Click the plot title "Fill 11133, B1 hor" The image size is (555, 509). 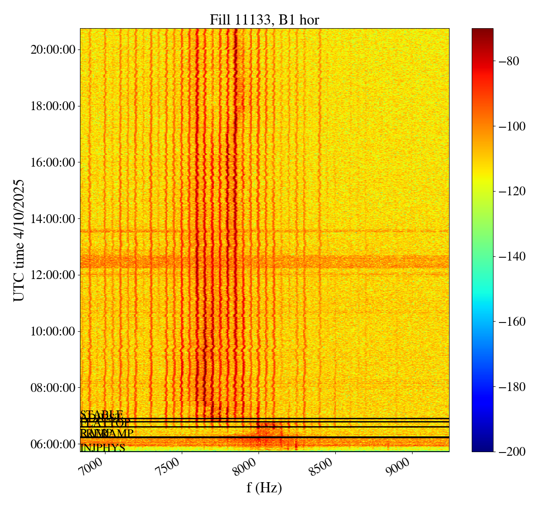pos(264,20)
